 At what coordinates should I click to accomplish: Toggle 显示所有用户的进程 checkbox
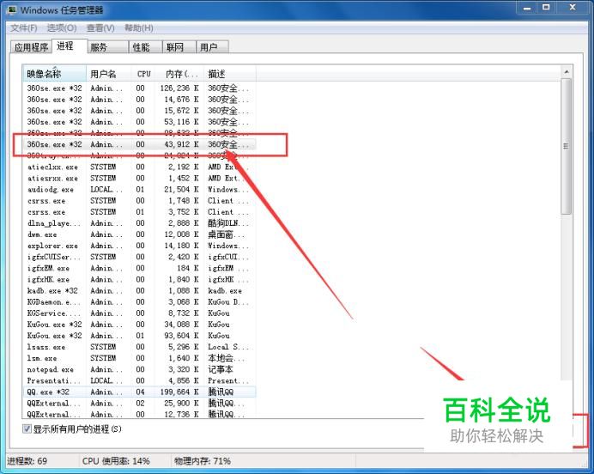pos(27,428)
